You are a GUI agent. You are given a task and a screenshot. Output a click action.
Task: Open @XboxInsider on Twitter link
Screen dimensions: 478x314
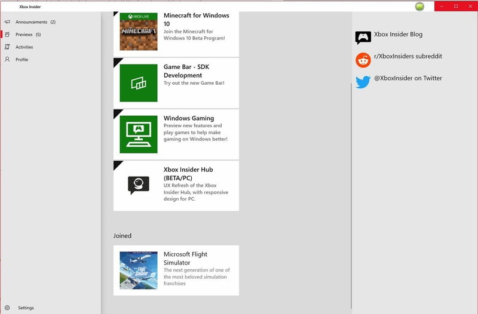408,78
